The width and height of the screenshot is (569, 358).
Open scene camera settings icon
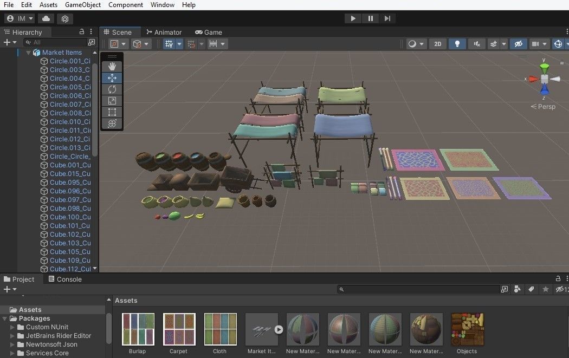[x=535, y=44]
